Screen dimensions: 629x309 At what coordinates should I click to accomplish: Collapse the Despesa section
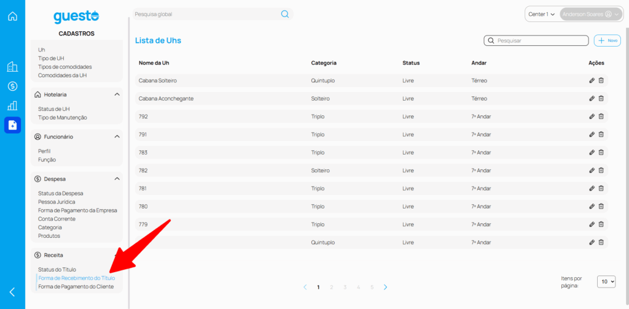coord(117,179)
